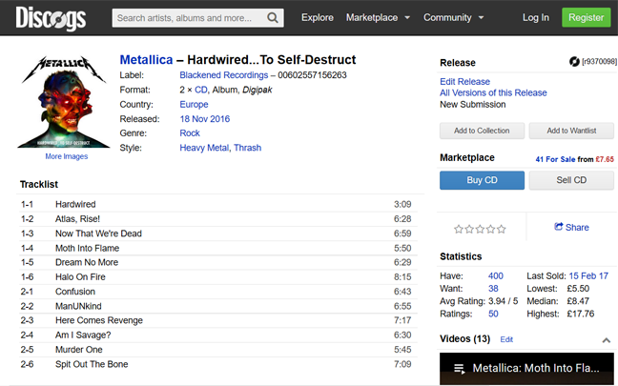Click the Moth Into Flame video title
618x386 pixels.
(536, 368)
